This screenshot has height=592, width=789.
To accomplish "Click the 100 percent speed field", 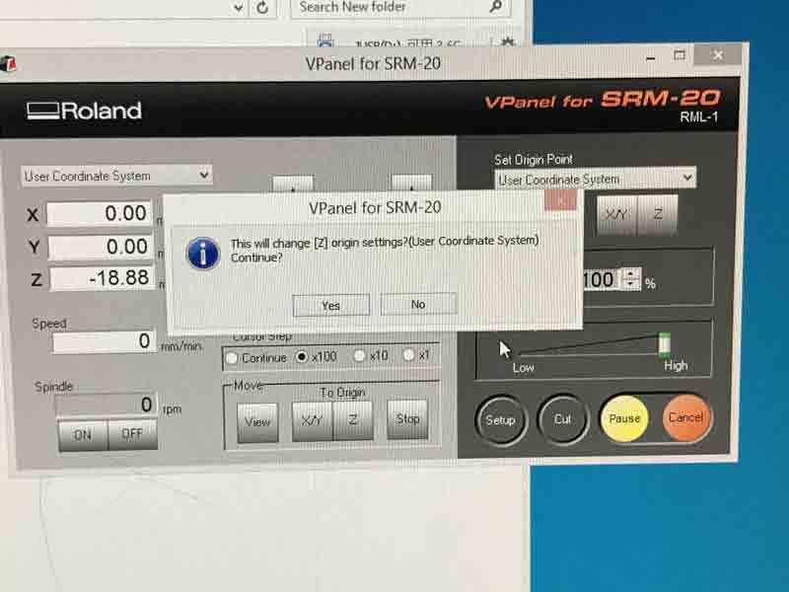I will click(x=602, y=279).
